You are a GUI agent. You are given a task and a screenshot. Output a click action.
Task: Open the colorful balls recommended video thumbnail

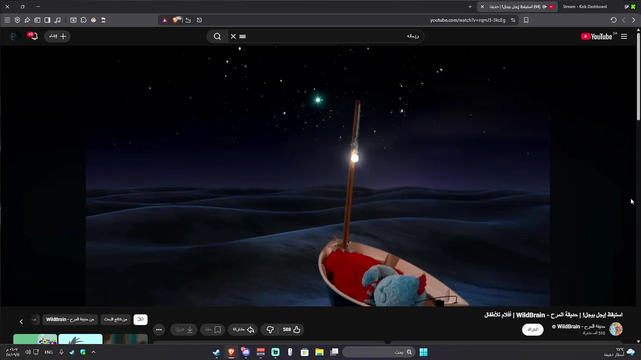pos(35,339)
